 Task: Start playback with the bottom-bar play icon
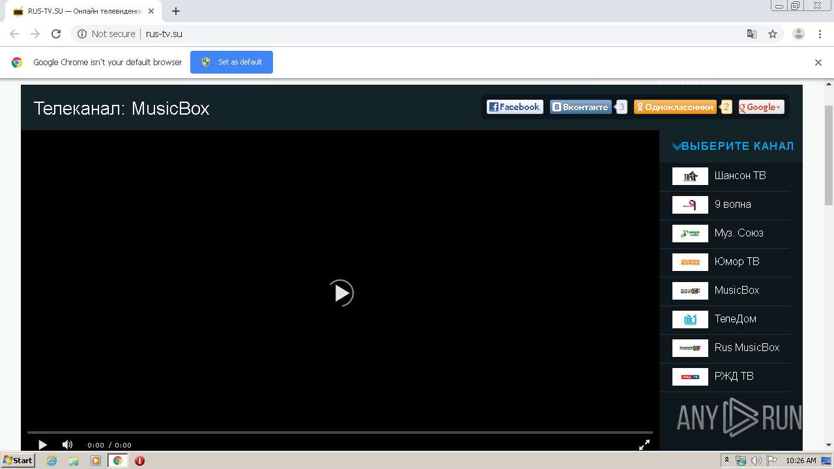pos(42,445)
